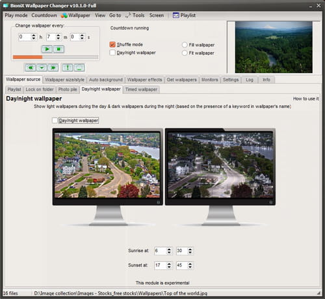Skip to next wallpaper with forward icon
The width and height of the screenshot is (325, 299).
tap(53, 68)
